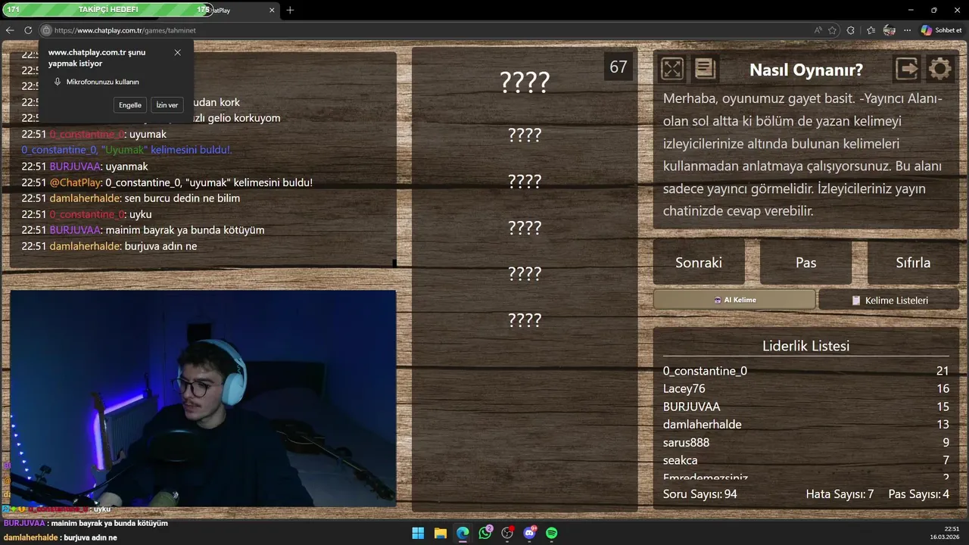Click leaderboard entry damlaherhalde
Screen dimensions: 969x545
tap(702, 425)
